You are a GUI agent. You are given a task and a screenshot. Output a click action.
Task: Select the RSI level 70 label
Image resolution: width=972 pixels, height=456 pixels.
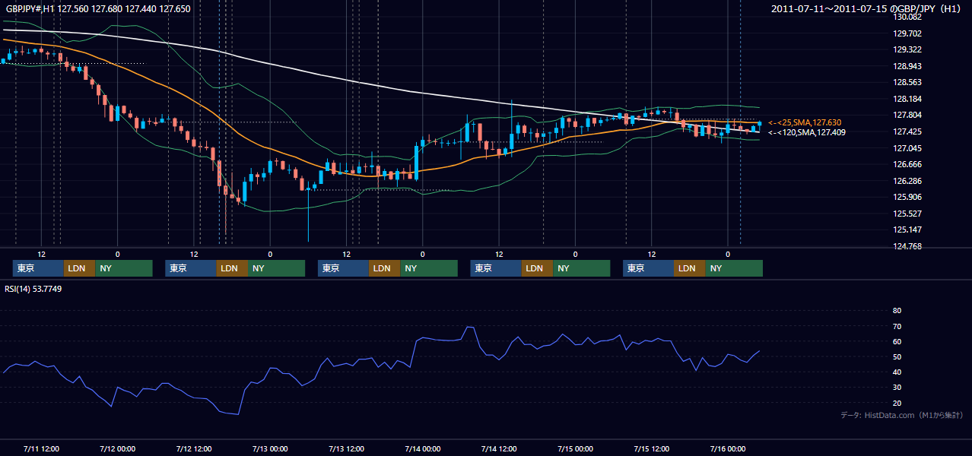coord(897,326)
